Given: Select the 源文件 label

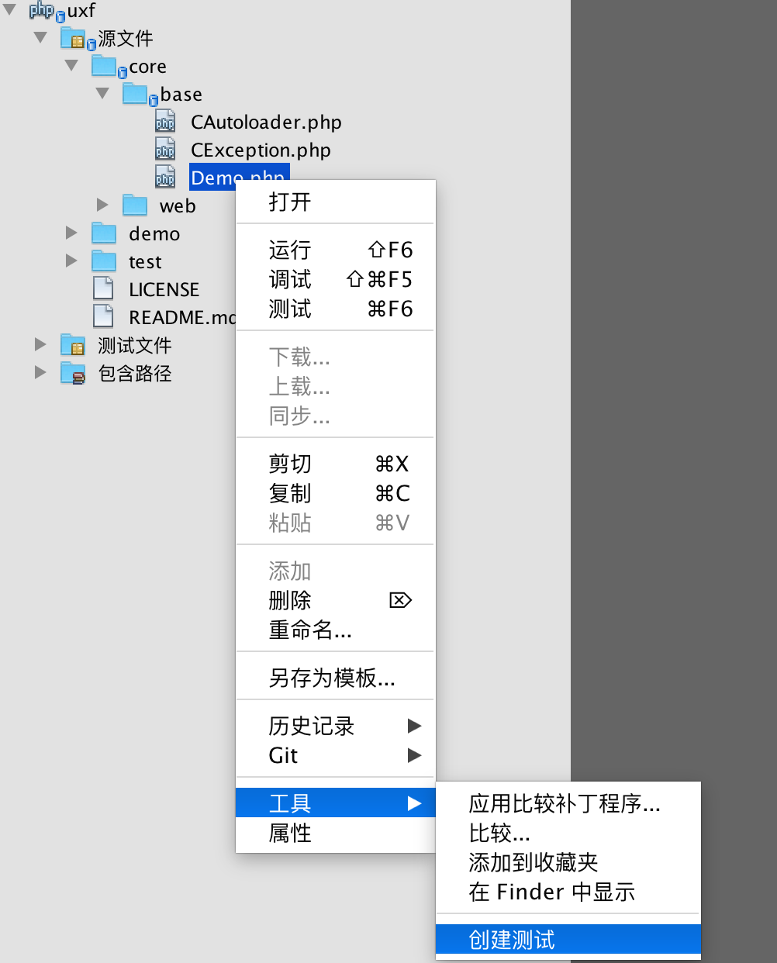Looking at the screenshot, I should 126,38.
